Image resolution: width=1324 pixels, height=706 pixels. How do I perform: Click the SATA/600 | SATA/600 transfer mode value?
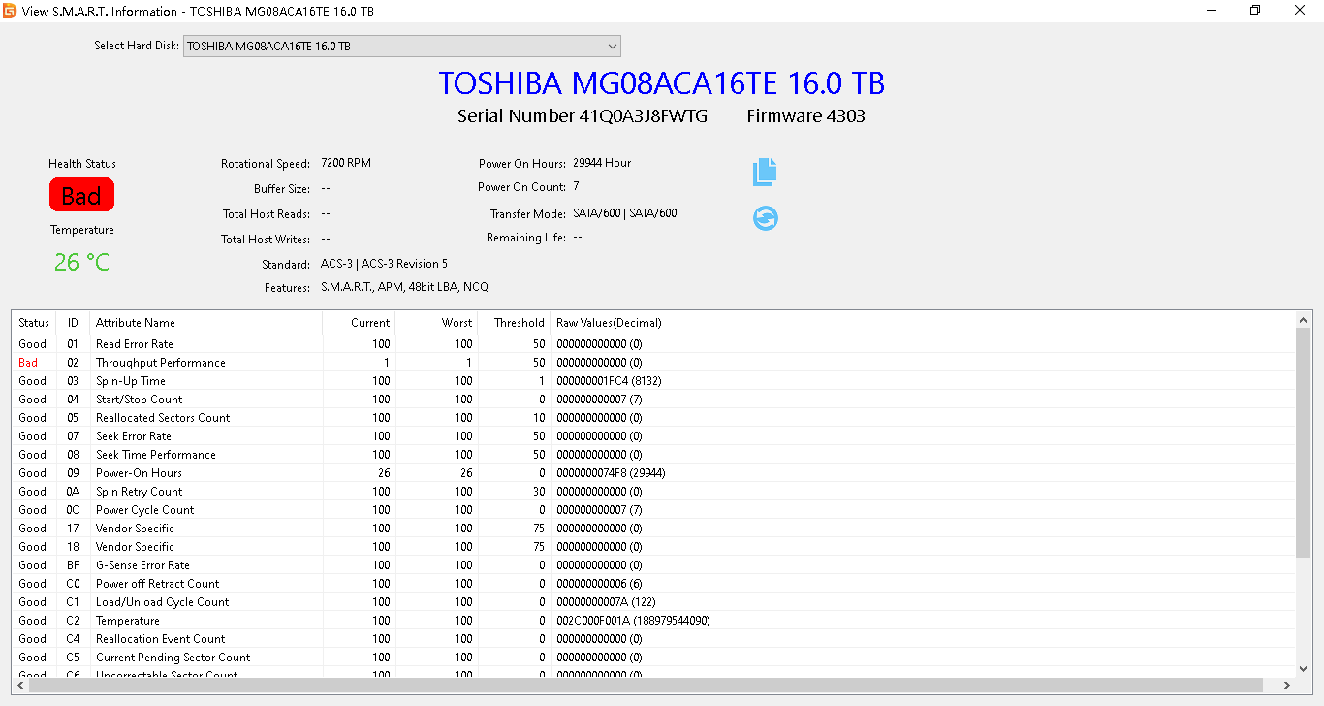coord(625,213)
